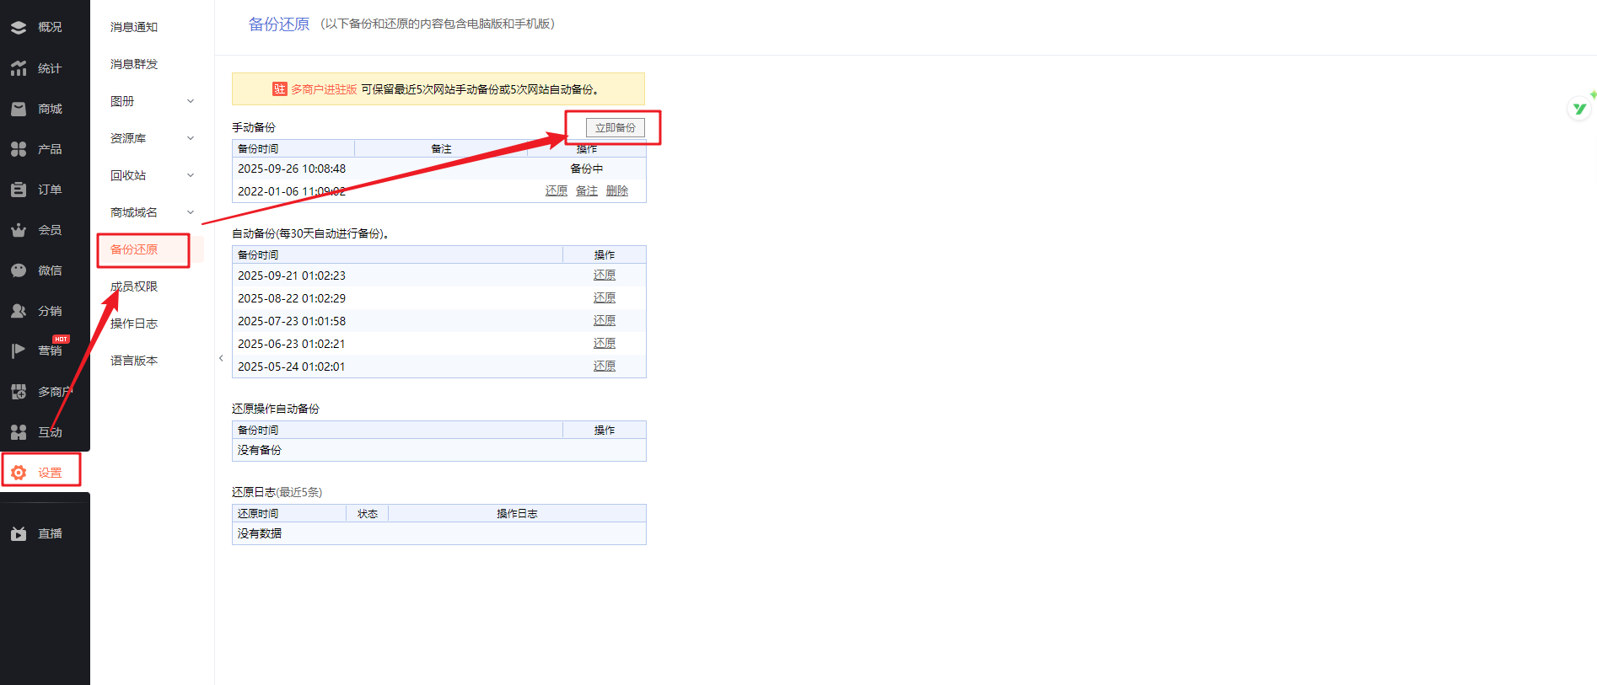Click the 备注 column header in manual backups
Viewport: 1597px width, 685px height.
click(x=442, y=149)
